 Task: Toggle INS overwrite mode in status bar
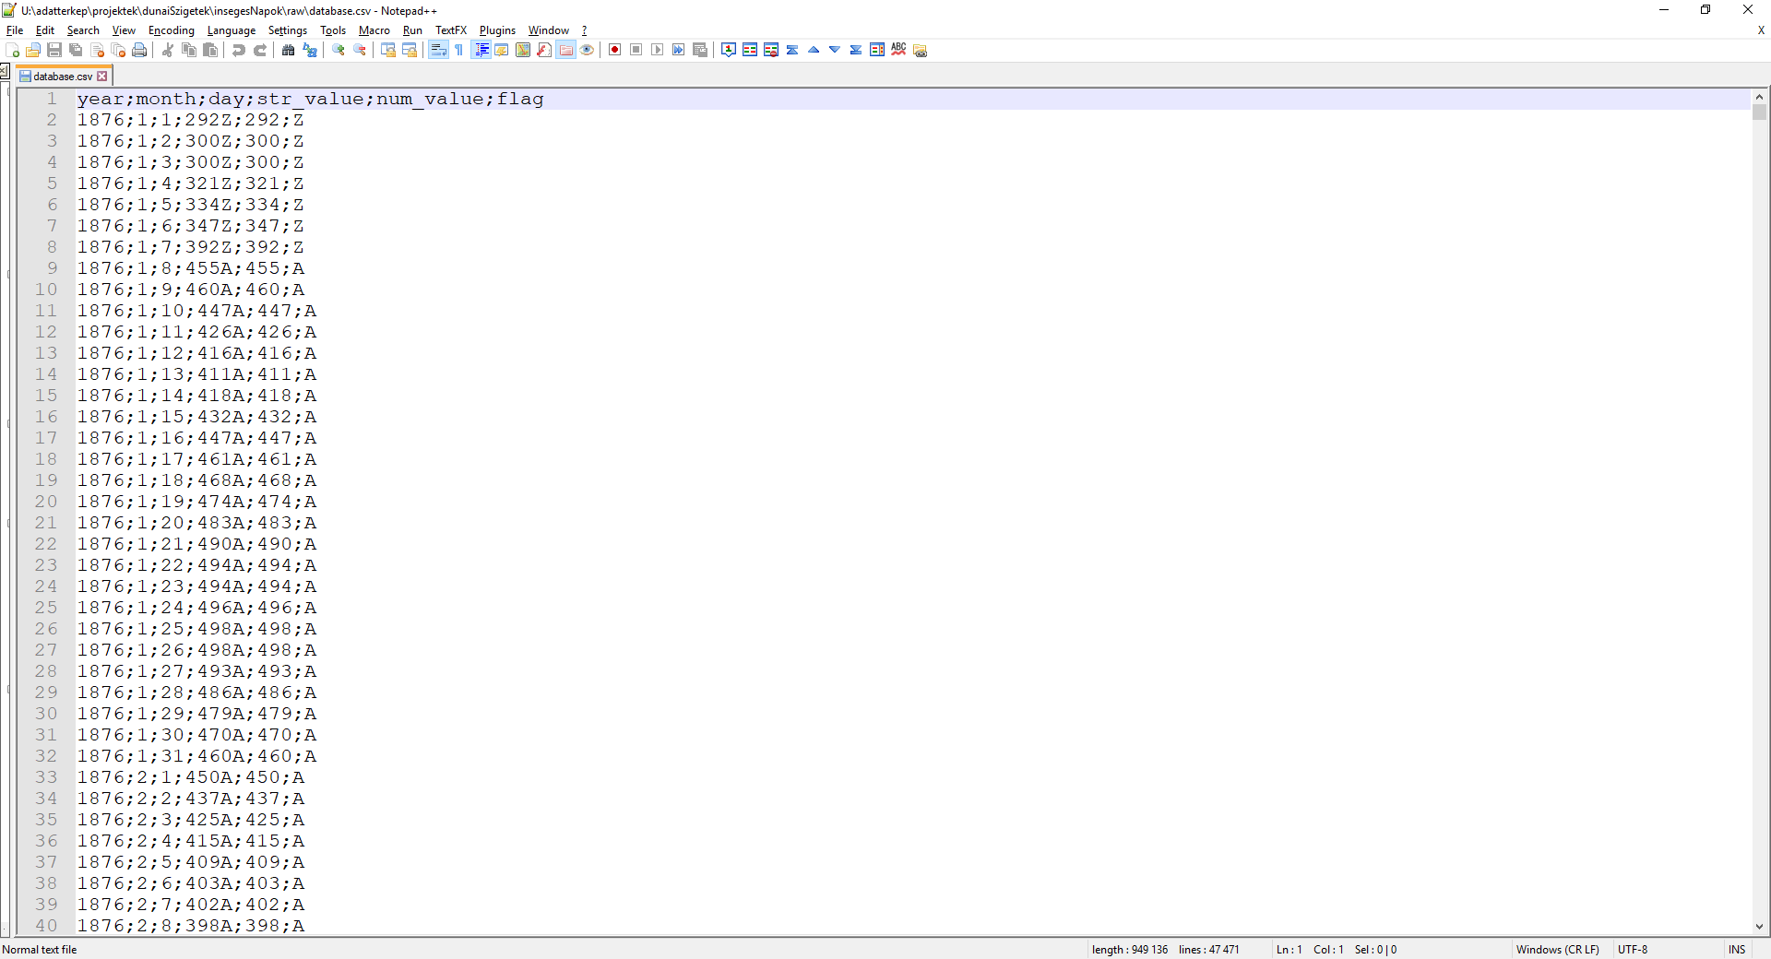(1737, 949)
